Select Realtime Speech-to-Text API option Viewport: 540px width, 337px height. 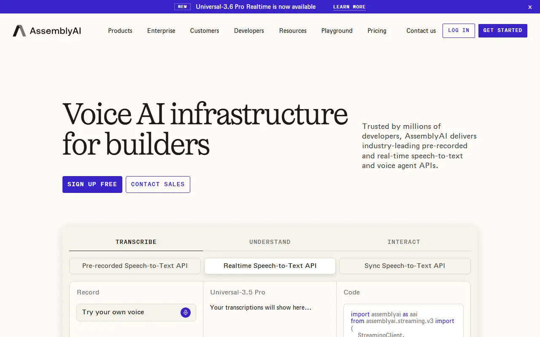(x=270, y=266)
